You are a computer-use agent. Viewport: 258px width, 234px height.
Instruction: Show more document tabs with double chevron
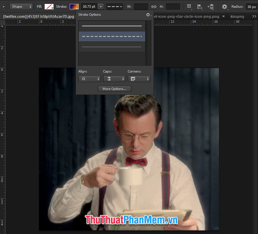254,16
